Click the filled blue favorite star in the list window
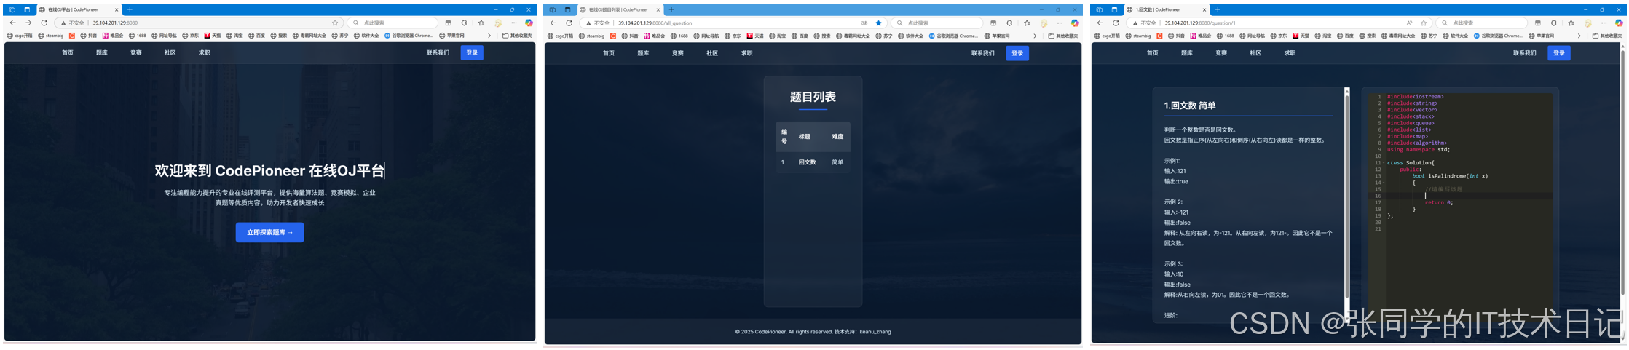Image resolution: width=1629 pixels, height=350 pixels. (878, 23)
